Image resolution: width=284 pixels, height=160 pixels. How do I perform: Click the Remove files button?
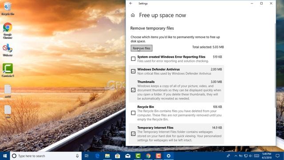tap(142, 48)
